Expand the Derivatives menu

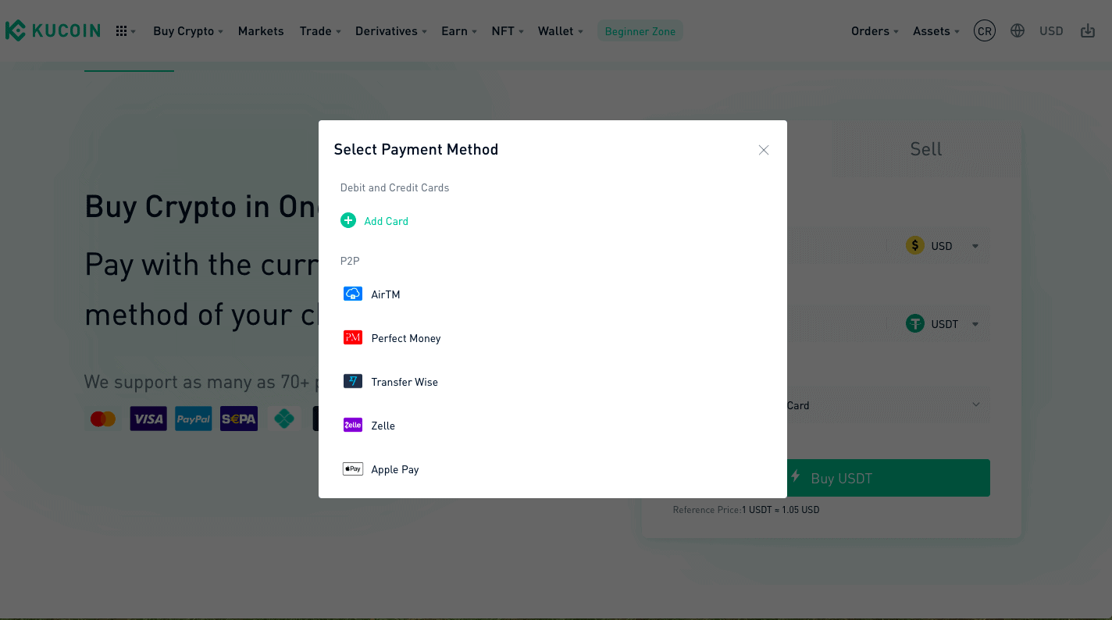point(390,31)
